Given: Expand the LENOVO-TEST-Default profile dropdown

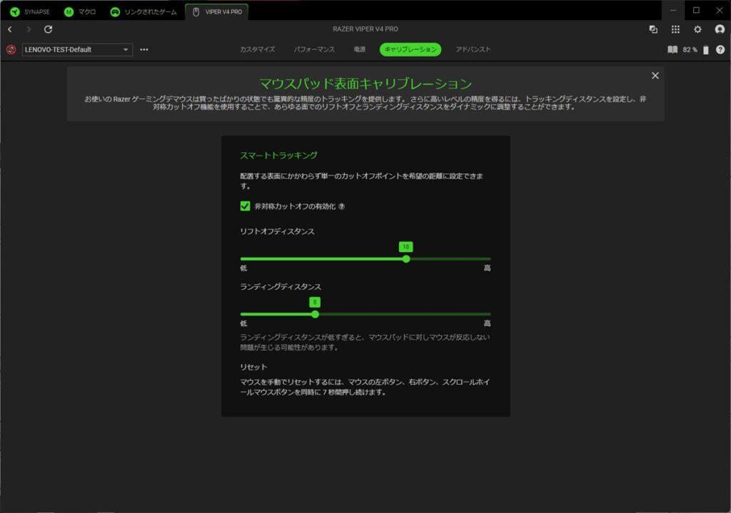Looking at the screenshot, I should tap(126, 50).
